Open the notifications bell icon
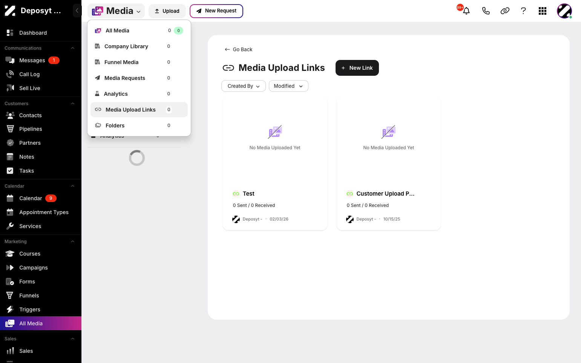 click(466, 11)
